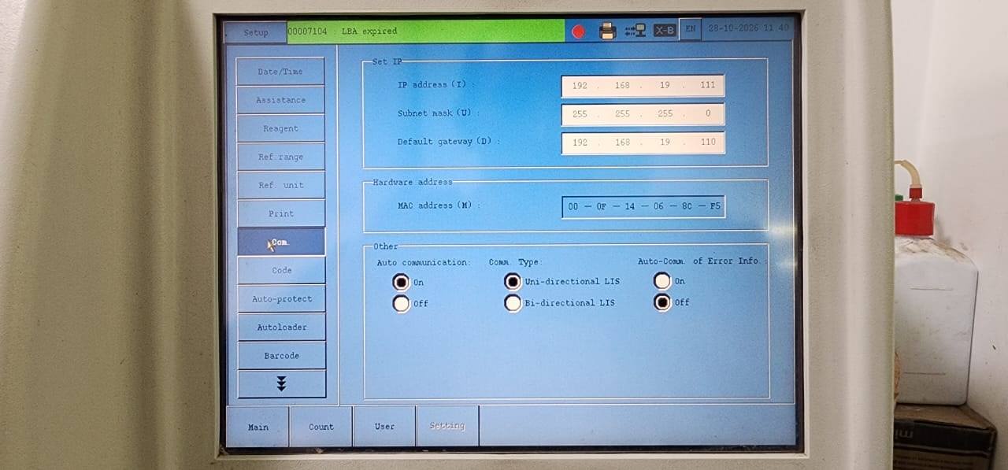
Task: Click the printer icon in top bar
Action: pyautogui.click(x=607, y=31)
